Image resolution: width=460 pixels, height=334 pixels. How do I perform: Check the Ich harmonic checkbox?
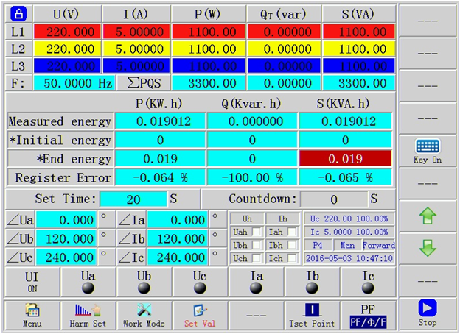292,258
